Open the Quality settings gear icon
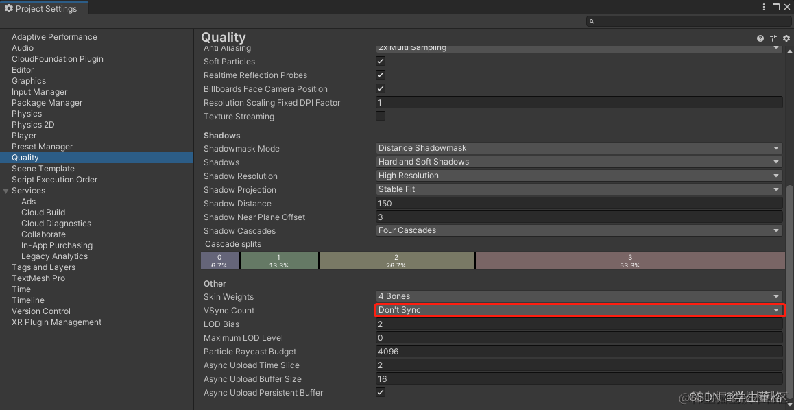Viewport: 794px width, 410px height. point(786,38)
